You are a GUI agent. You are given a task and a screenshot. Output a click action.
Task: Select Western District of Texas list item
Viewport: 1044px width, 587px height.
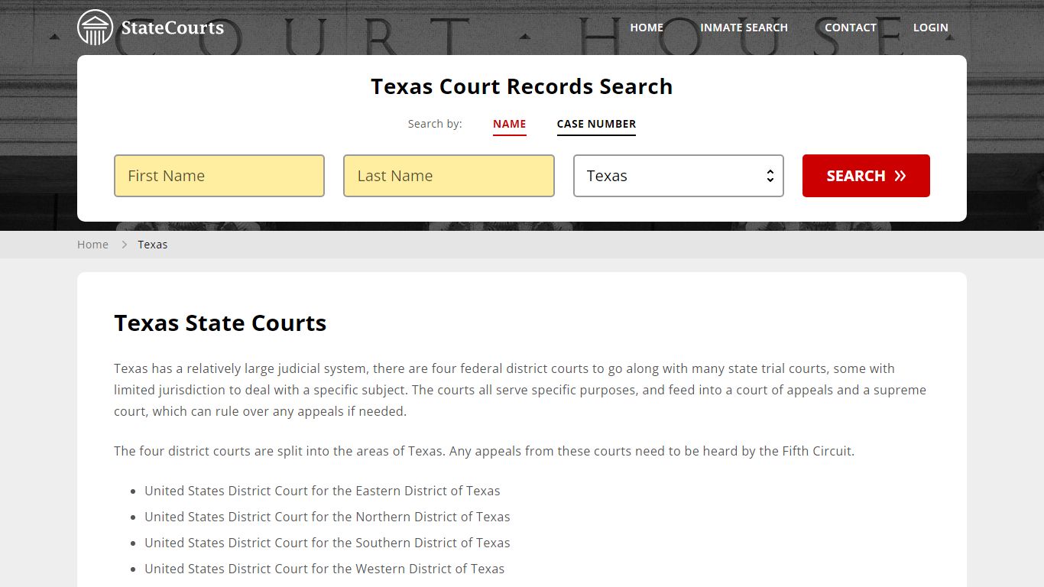coord(324,569)
